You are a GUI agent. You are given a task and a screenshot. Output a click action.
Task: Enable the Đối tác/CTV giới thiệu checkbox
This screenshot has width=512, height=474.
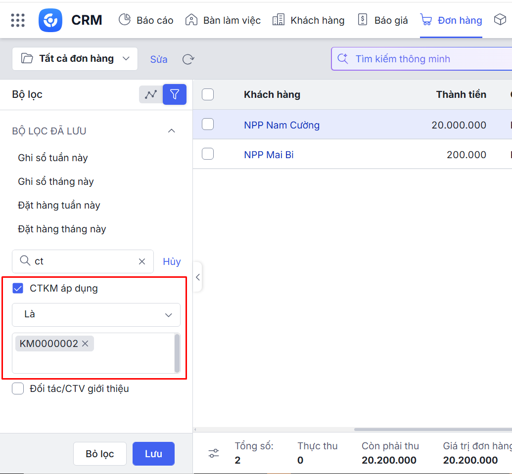click(x=18, y=388)
